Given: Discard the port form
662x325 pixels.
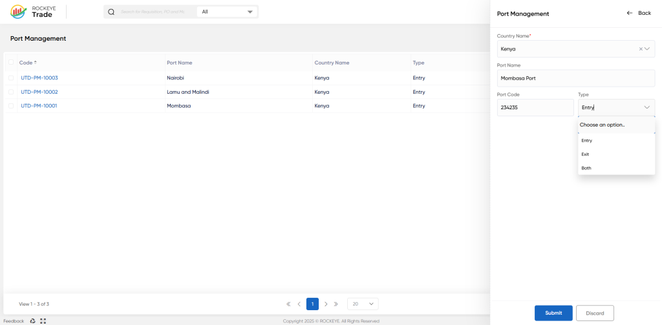Looking at the screenshot, I should tap(595, 313).
